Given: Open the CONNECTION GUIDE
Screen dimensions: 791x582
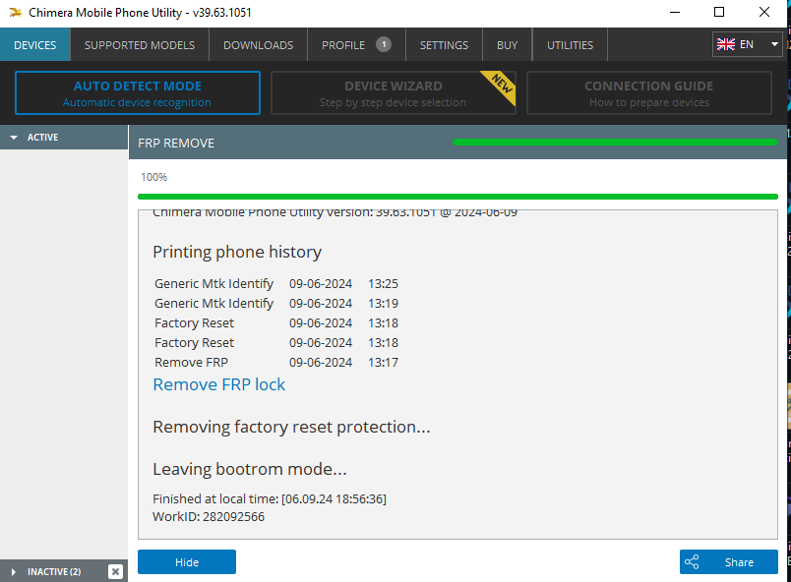Looking at the screenshot, I should tap(649, 93).
